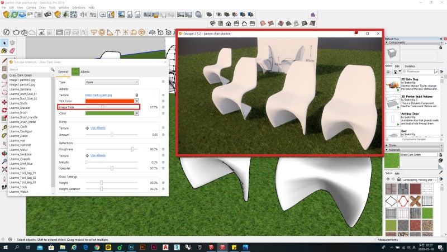
Task: Open Photoshop from the taskbar
Action: tap(131, 247)
